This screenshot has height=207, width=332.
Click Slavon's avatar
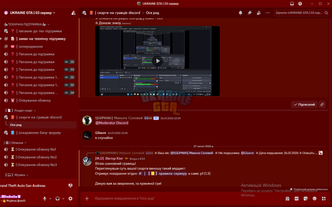pos(87,135)
